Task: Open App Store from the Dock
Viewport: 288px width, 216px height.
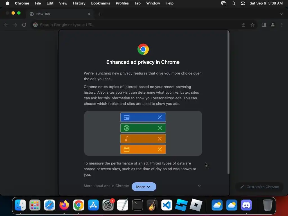Action: click(x=93, y=205)
